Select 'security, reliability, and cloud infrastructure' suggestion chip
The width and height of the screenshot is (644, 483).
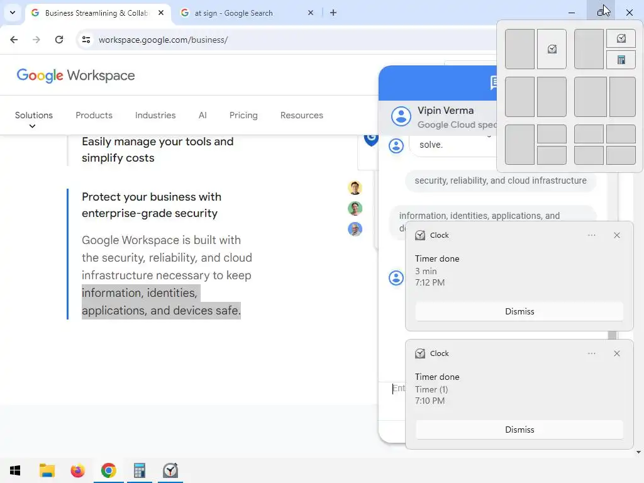(501, 180)
